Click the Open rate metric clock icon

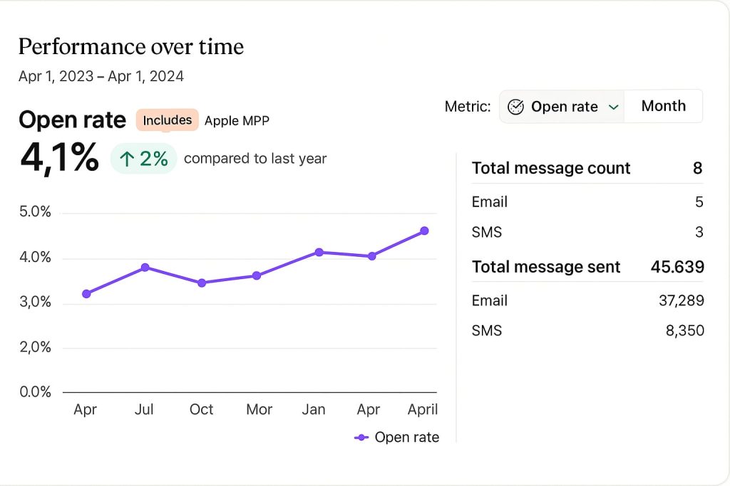pos(515,107)
